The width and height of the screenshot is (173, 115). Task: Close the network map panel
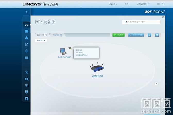coord(163,17)
